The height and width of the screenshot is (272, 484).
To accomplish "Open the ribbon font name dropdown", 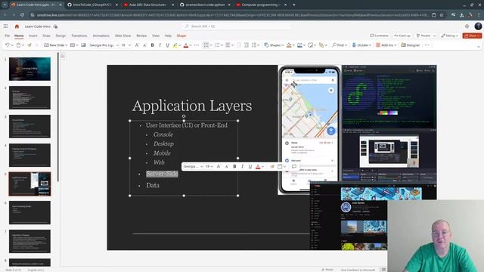I will 118,45.
